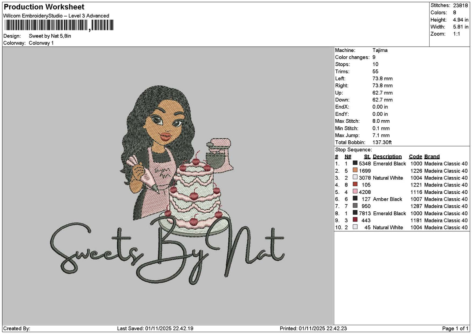Click thread code 1007

(416, 199)
